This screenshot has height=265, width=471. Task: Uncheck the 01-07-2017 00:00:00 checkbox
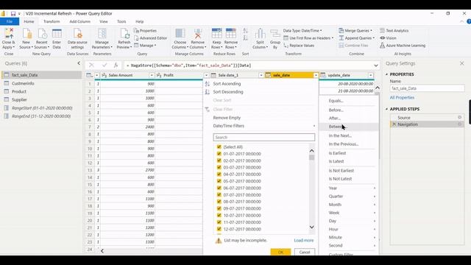click(x=219, y=154)
